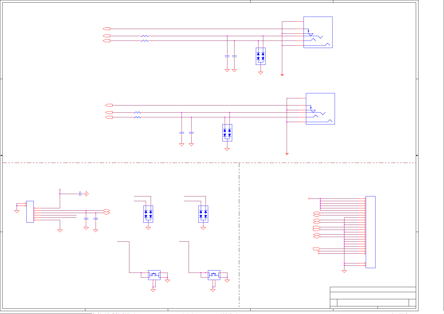Select the left capacitor in the lower jack circuit

point(182,133)
